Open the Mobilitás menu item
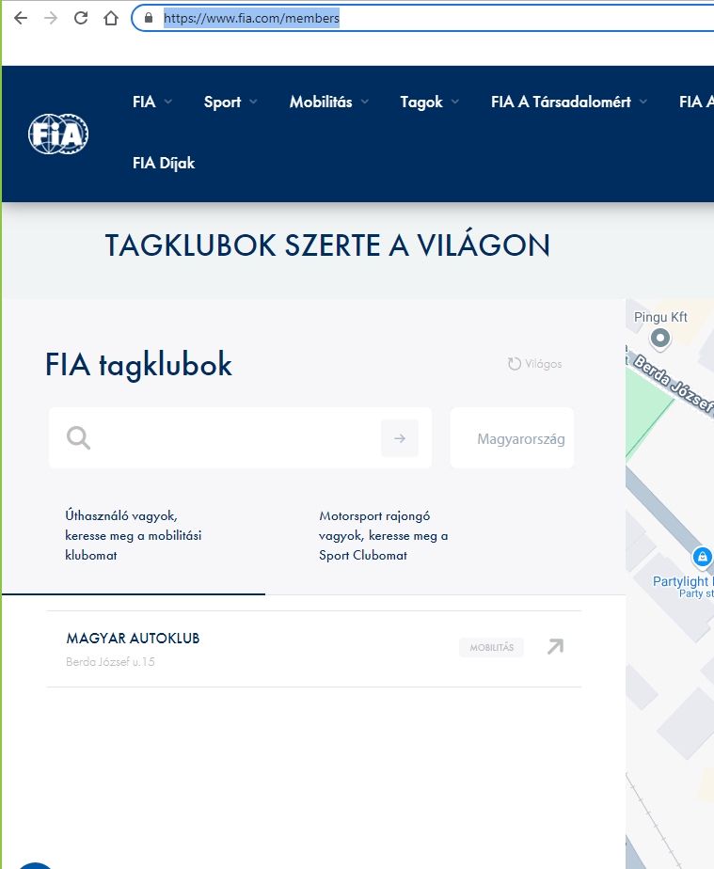This screenshot has height=869, width=714. pyautogui.click(x=321, y=102)
